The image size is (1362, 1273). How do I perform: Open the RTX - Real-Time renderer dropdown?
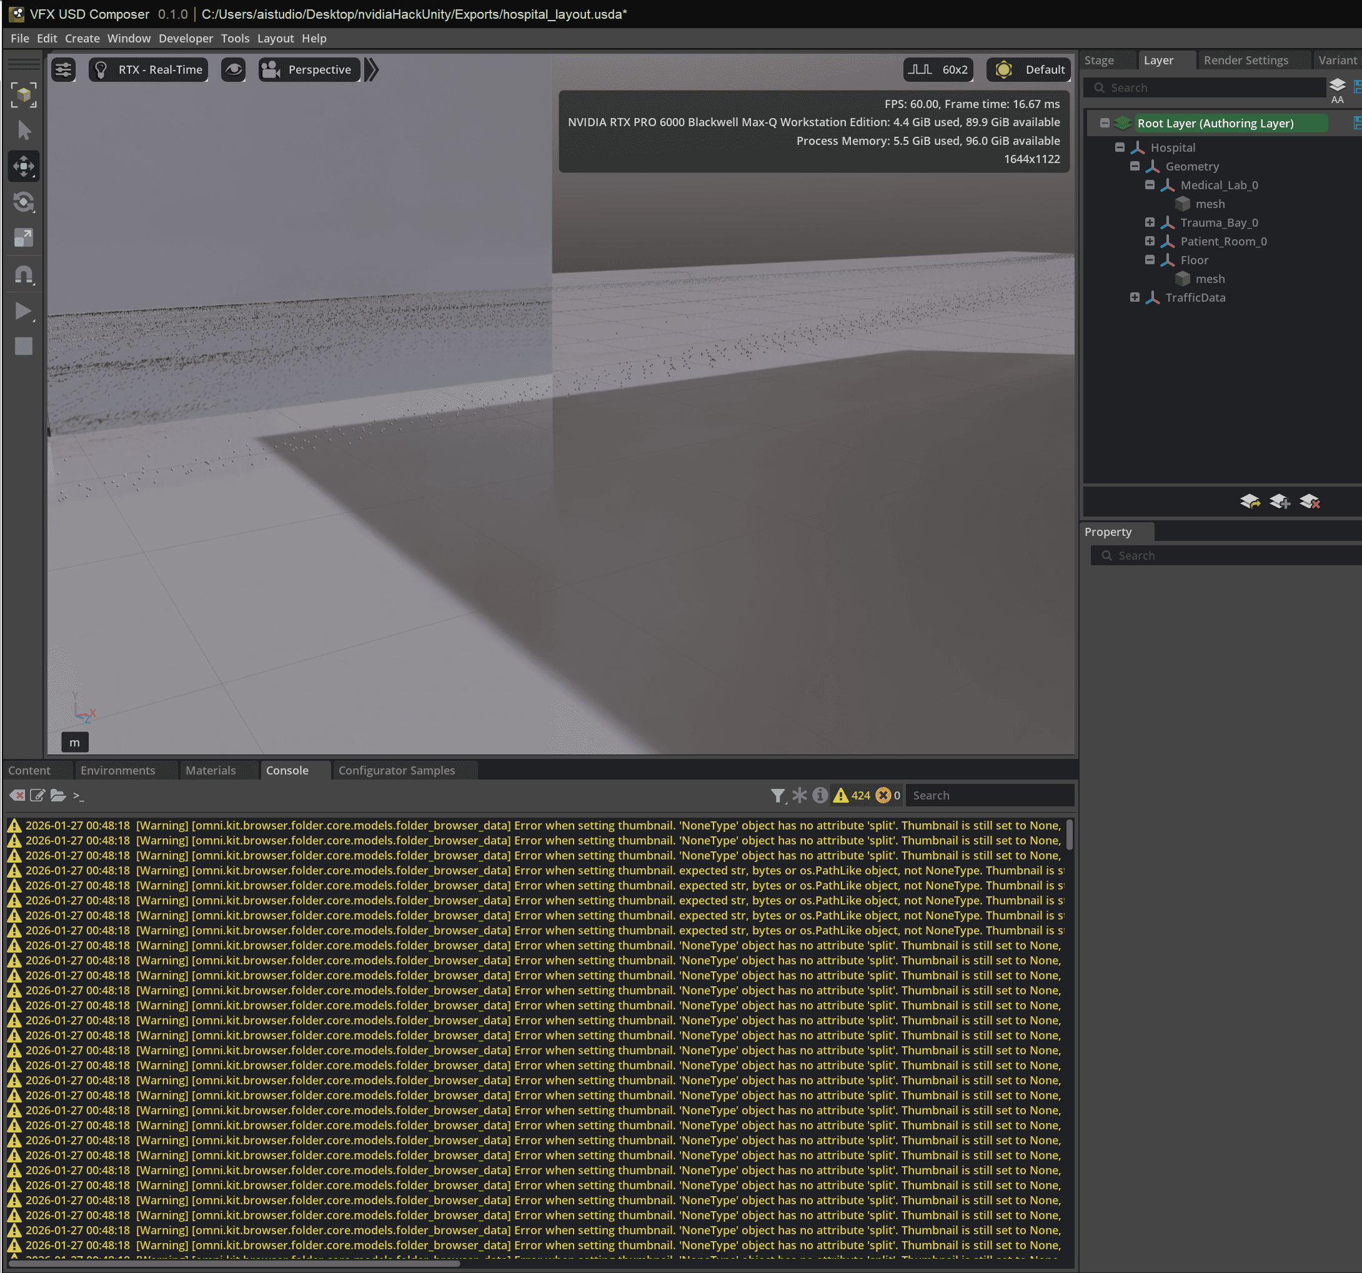[x=149, y=70]
